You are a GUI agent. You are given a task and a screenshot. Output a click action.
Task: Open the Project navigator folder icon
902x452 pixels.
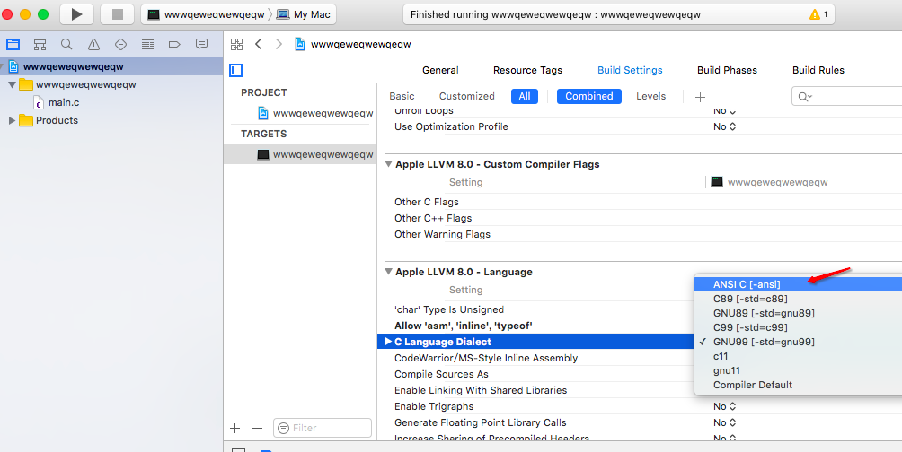[x=13, y=44]
